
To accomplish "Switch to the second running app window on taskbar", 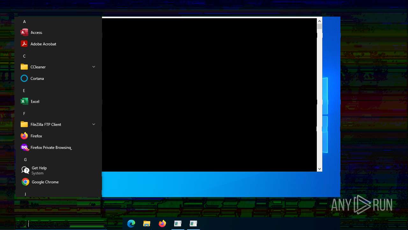I will coord(193,224).
